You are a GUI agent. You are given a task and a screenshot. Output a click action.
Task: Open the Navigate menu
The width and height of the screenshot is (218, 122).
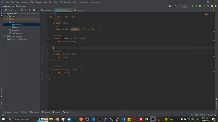(24, 2)
